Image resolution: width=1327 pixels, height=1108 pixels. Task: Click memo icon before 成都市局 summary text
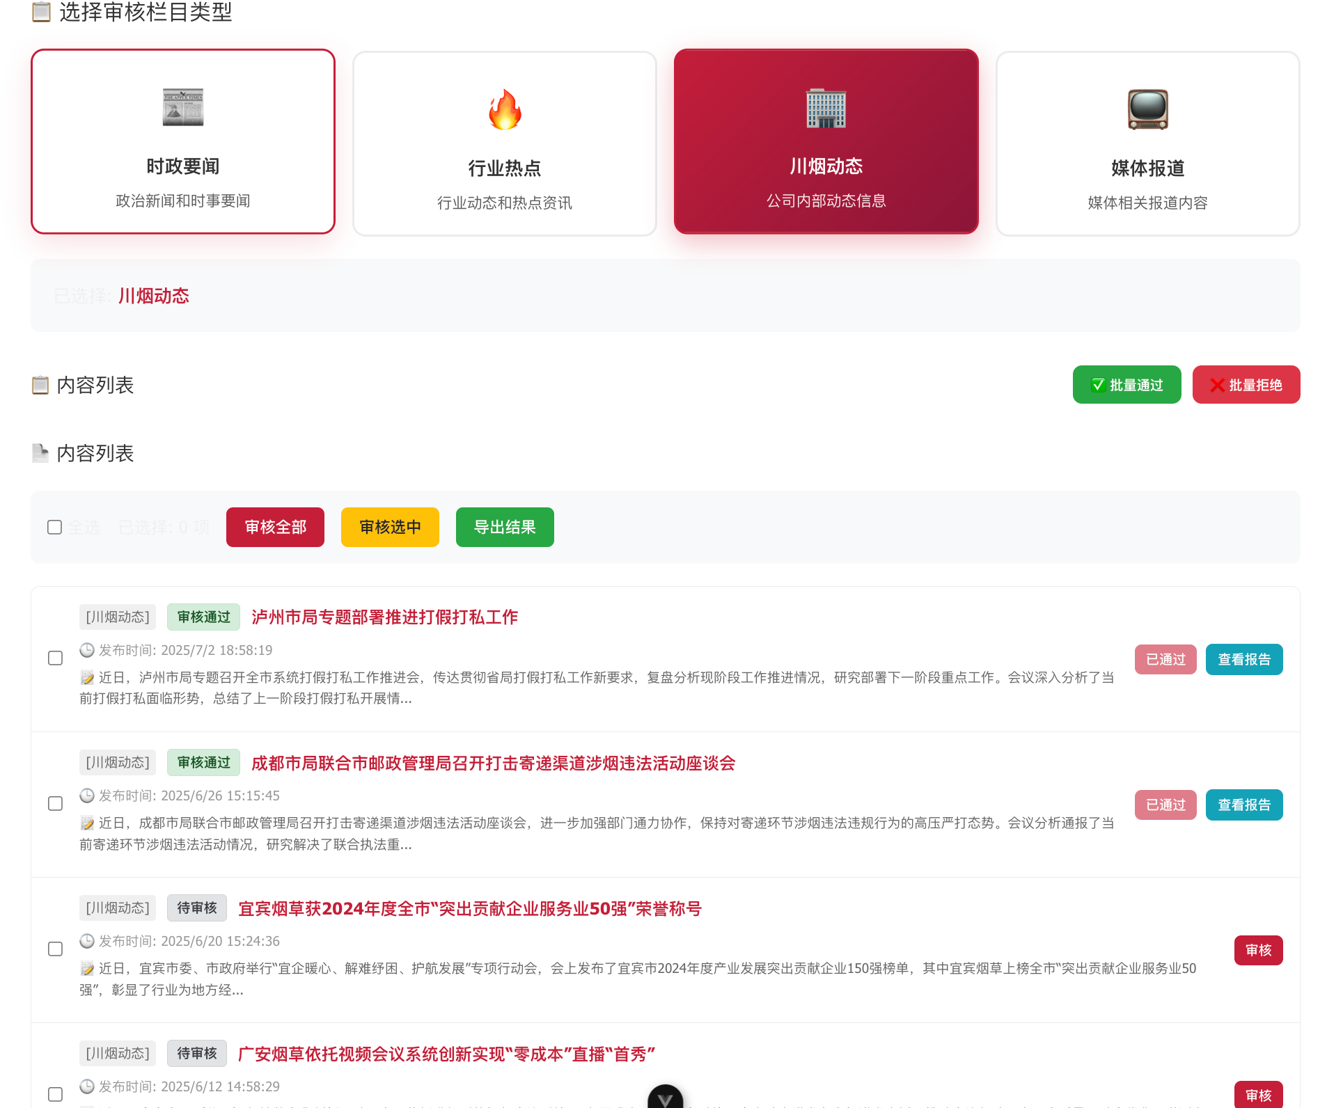tap(87, 823)
